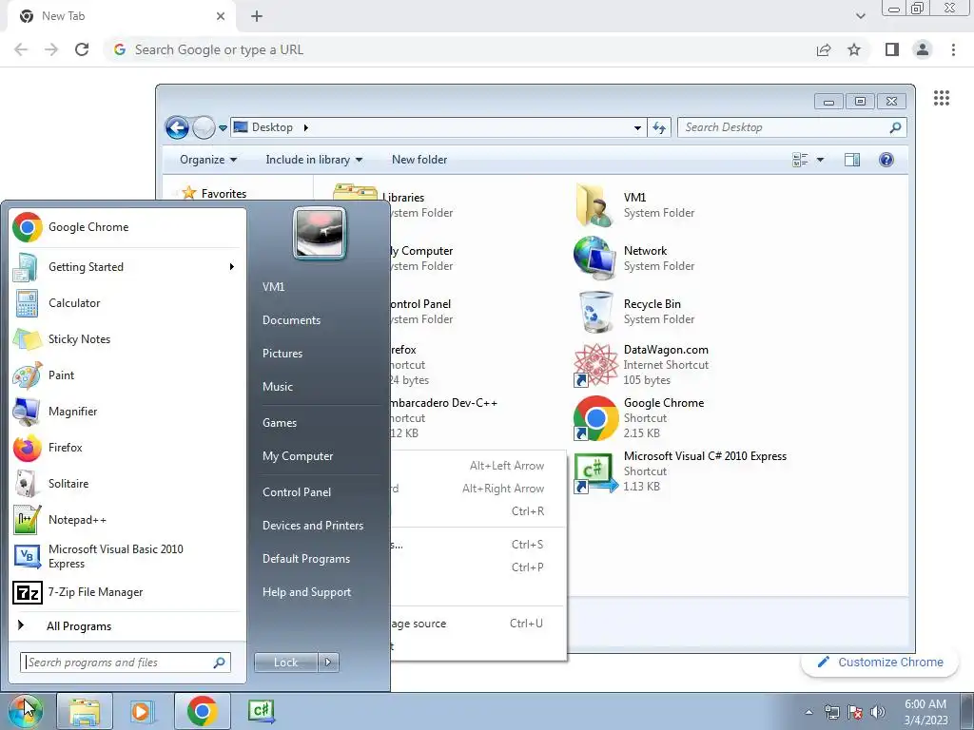The width and height of the screenshot is (974, 730).
Task: Toggle the Explorer preview pane
Action: 852,160
